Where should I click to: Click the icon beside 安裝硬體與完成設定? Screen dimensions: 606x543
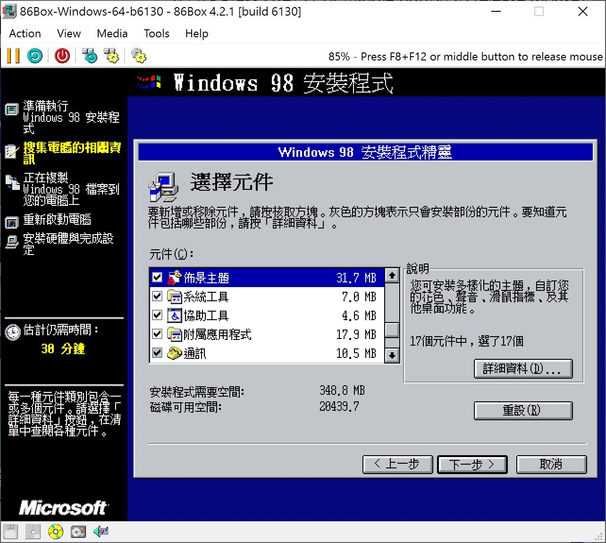pos(11,242)
